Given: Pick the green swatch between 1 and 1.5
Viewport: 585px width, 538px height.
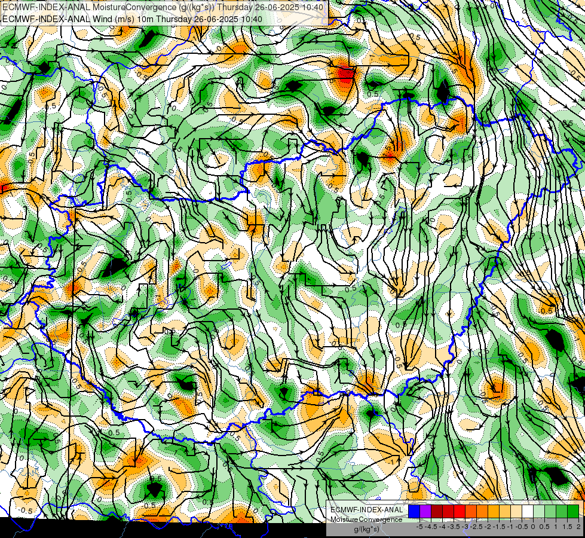Looking at the screenshot, I should point(562,511).
